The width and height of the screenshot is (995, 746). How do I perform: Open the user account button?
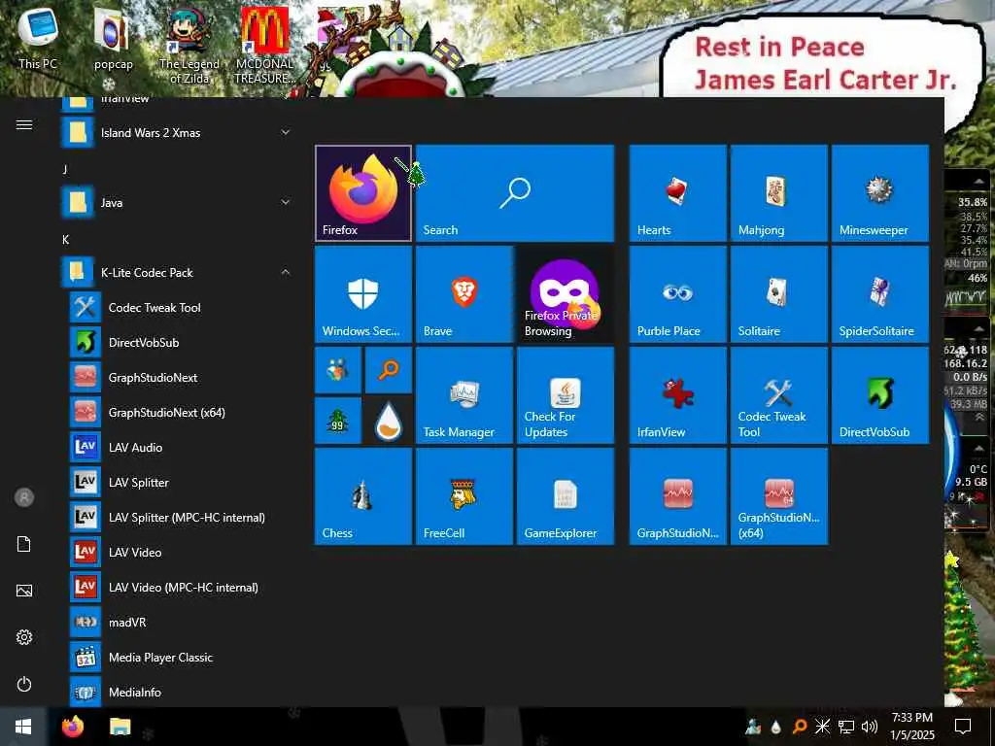(24, 497)
